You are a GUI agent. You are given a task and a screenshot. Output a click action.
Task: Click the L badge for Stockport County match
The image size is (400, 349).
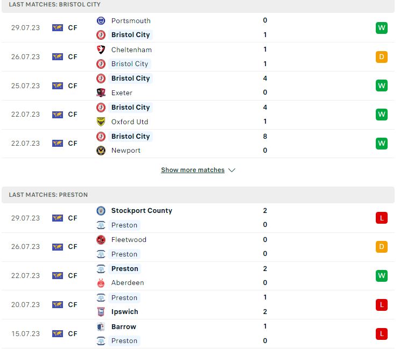coord(382,218)
